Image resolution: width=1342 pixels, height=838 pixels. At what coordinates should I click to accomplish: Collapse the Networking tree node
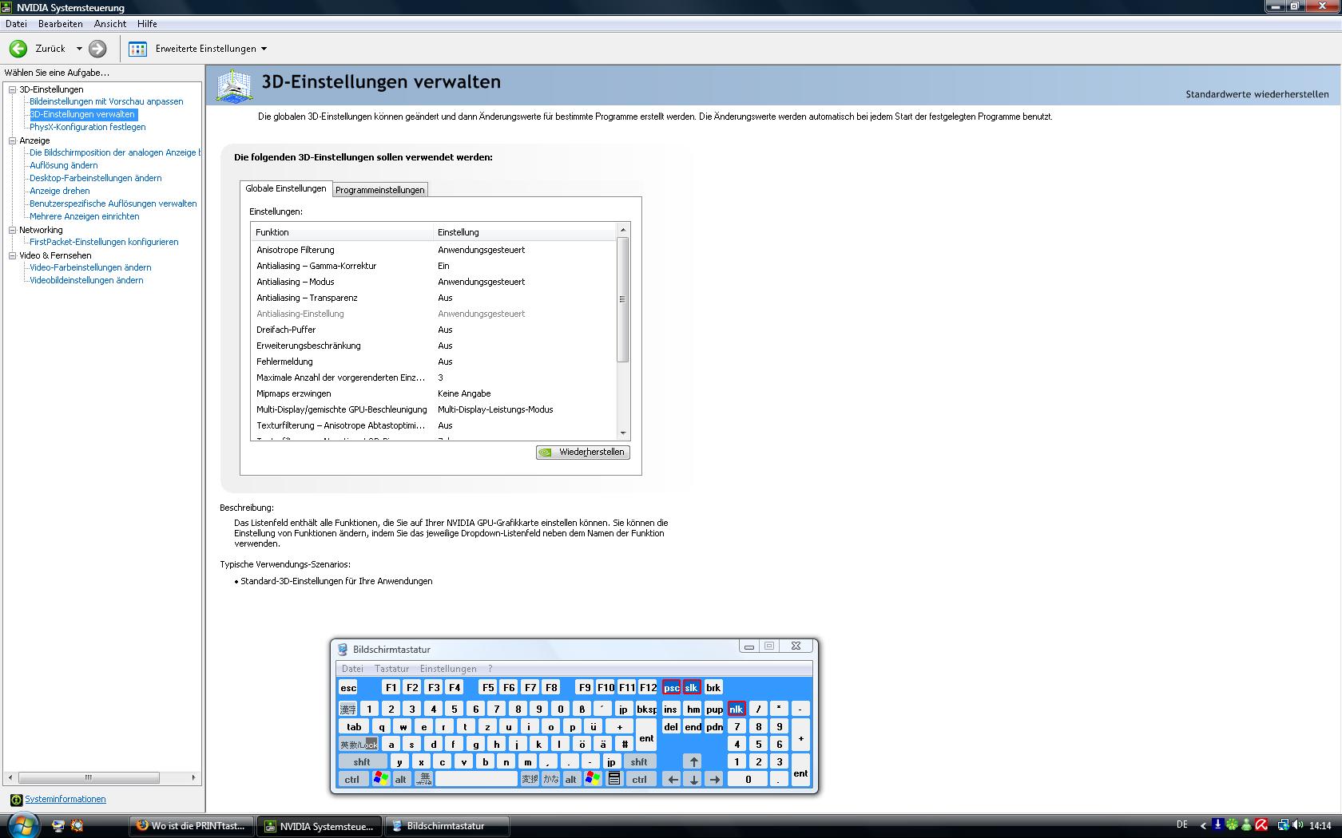(x=13, y=230)
